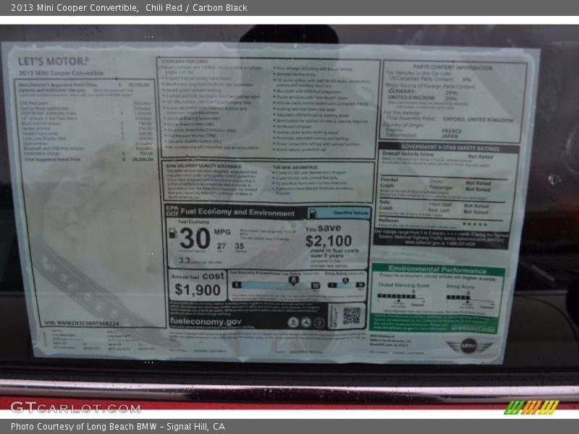Click the title '2013 Mini Cooper Convertible'
Image resolution: width=579 pixels, height=434 pixels.
pos(75,8)
